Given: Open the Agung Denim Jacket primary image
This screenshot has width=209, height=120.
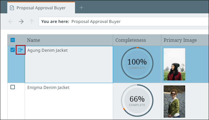Looking at the screenshot, I should click(174, 64).
